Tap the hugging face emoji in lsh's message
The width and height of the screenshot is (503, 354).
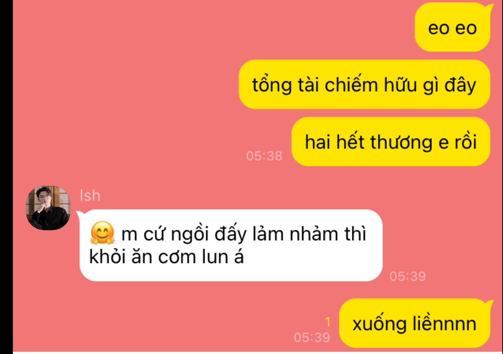pyautogui.click(x=102, y=233)
